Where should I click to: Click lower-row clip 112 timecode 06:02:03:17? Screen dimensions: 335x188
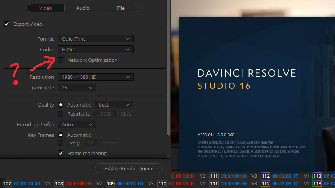[x=285, y=183]
